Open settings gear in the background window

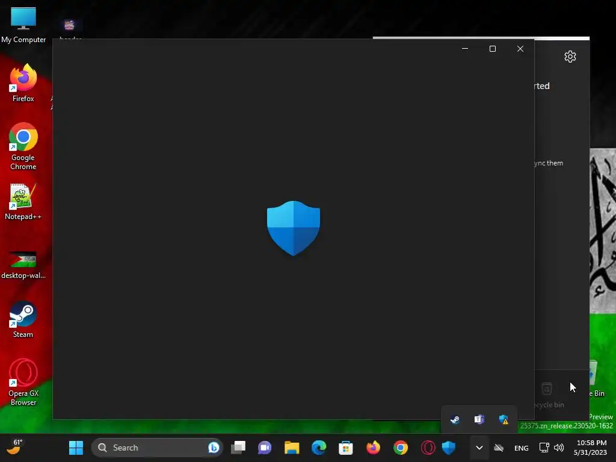pos(570,57)
